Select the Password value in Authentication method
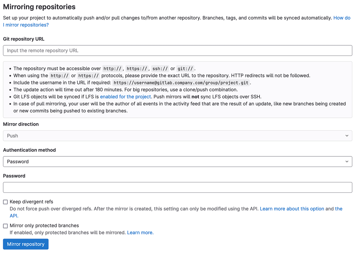The width and height of the screenshot is (356, 253). pos(18,161)
